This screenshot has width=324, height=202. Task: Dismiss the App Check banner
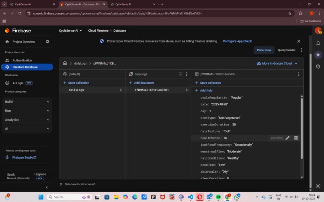click(x=299, y=41)
